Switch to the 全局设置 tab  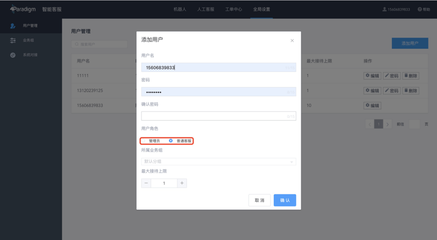coord(261,9)
